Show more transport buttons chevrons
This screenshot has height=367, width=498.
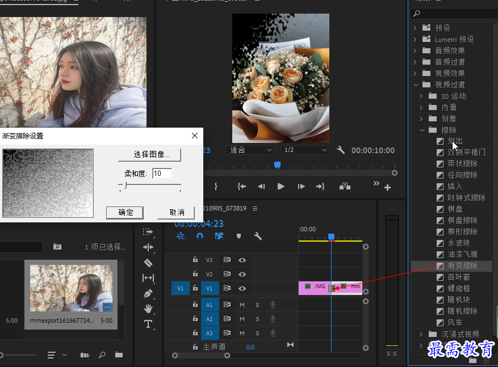(x=376, y=183)
